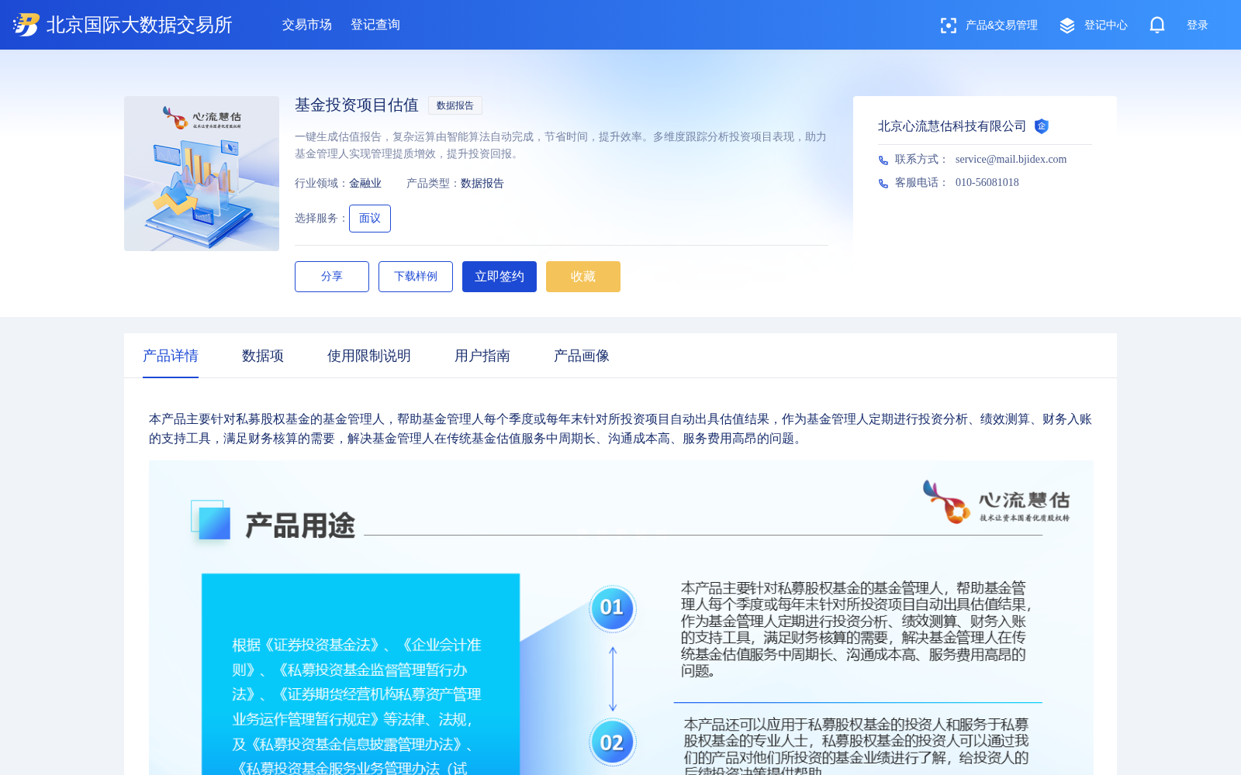Click the Beijing International Big Data Exchange logo icon
The height and width of the screenshot is (775, 1241).
[26, 25]
